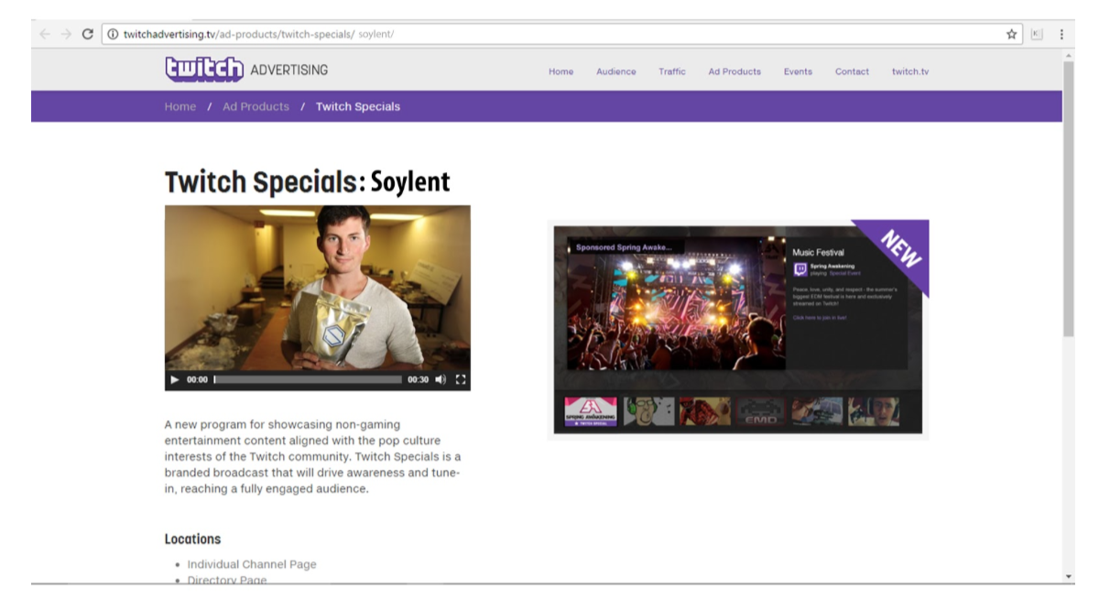The height and width of the screenshot is (610, 1099).
Task: Click the Ad Products breadcrumb link
Action: tap(256, 106)
